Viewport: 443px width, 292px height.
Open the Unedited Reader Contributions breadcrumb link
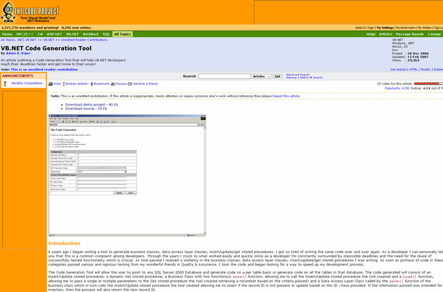tap(84, 40)
